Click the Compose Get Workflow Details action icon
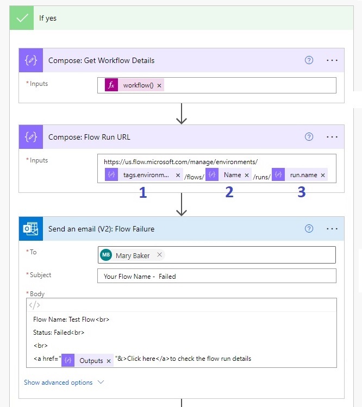The image size is (362, 407). point(31,60)
